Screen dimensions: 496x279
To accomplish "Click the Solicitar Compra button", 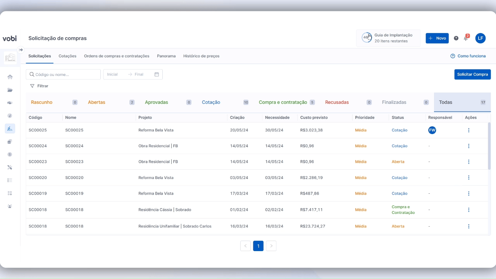I will click(472, 74).
